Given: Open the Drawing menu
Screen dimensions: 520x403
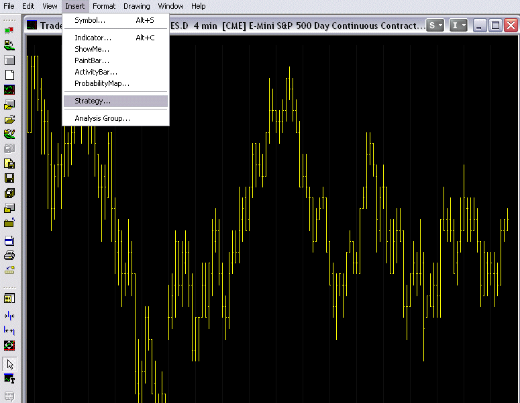Looking at the screenshot, I should pyautogui.click(x=136, y=6).
